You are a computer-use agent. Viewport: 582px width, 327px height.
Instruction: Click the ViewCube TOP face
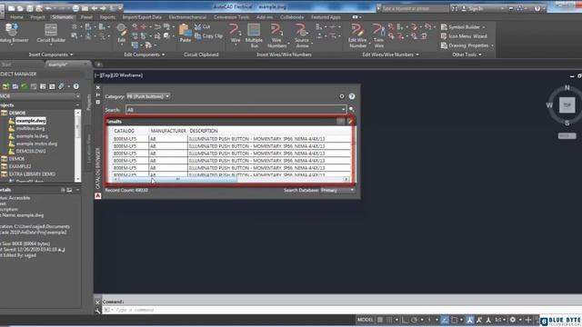(x=567, y=105)
